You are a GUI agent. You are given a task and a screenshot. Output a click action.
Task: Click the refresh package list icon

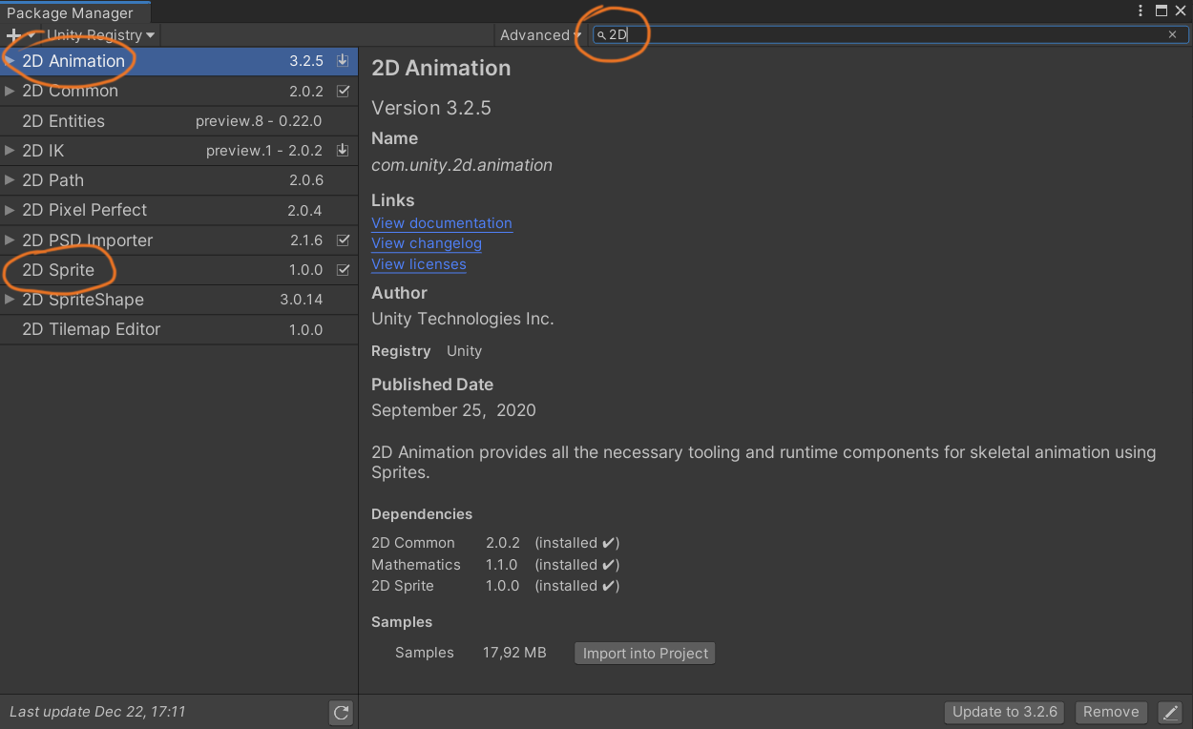click(x=341, y=712)
